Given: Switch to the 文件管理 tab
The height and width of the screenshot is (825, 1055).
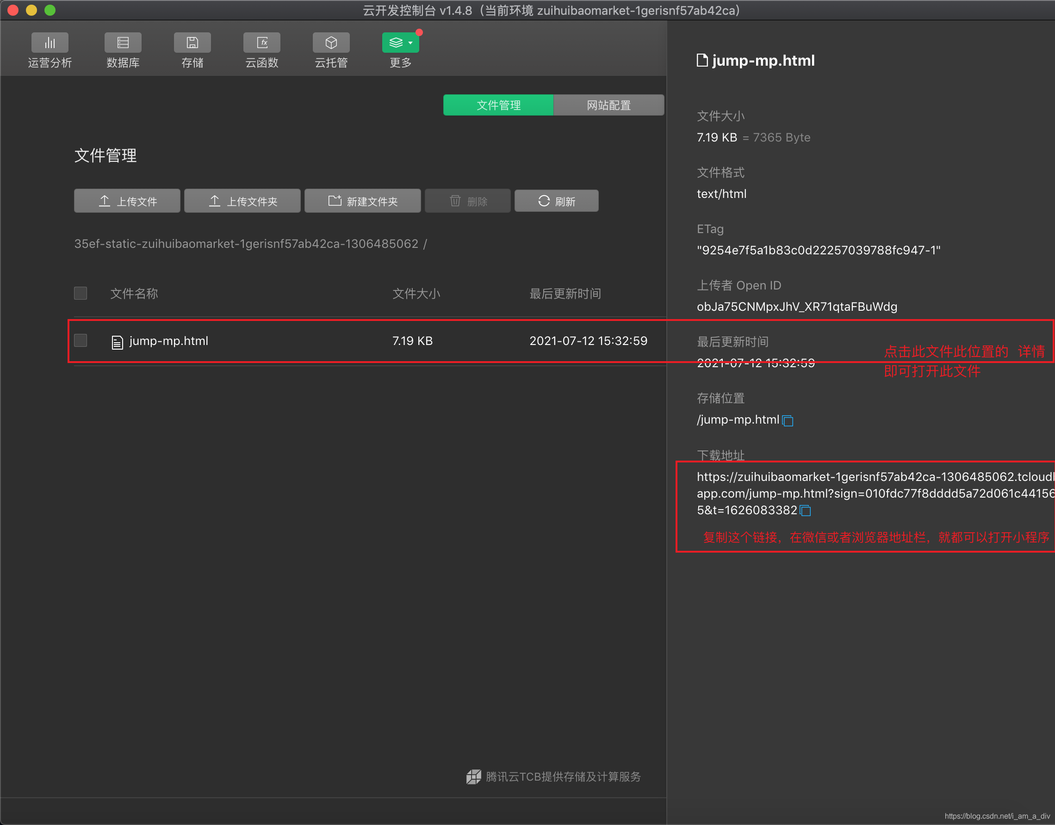Looking at the screenshot, I should click(x=498, y=105).
